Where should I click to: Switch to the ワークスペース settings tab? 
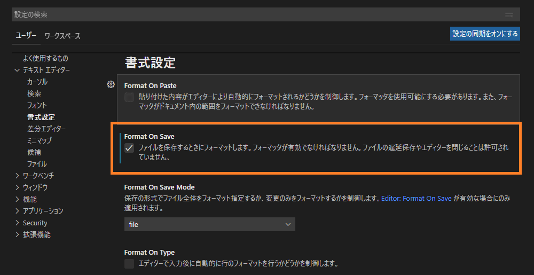[x=62, y=36]
